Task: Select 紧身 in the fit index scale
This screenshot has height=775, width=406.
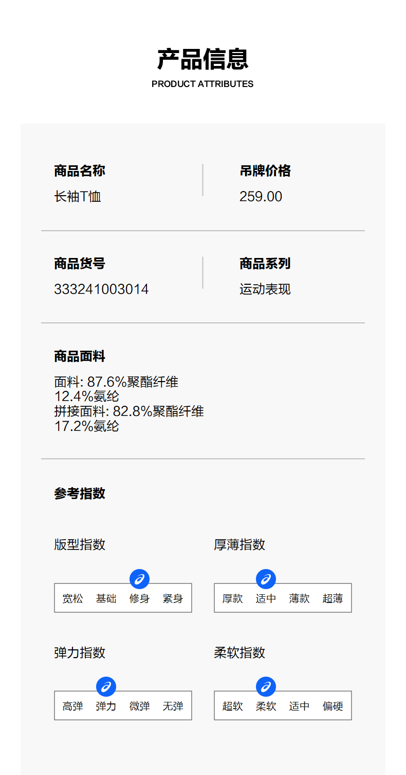Action: (x=173, y=599)
